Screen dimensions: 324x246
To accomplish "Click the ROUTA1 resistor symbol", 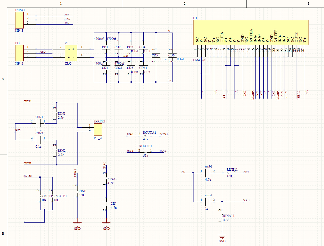I will [145, 136].
